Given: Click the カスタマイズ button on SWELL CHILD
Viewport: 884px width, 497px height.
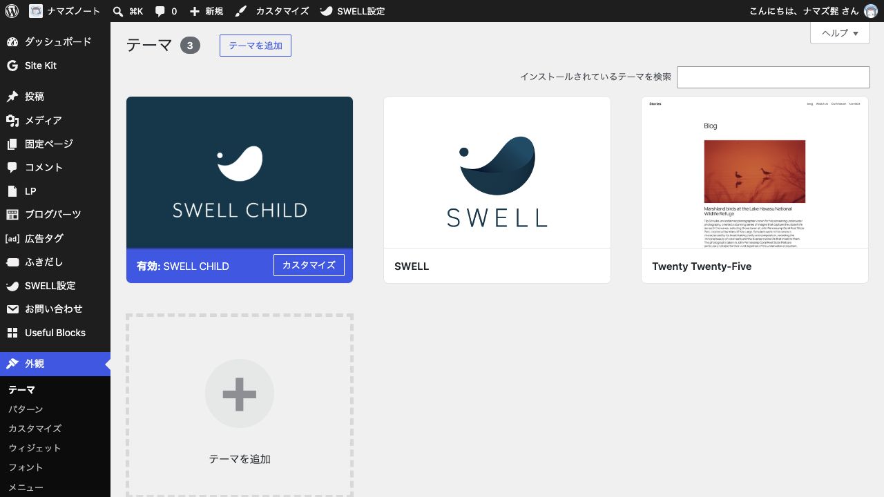Looking at the screenshot, I should pos(309,265).
